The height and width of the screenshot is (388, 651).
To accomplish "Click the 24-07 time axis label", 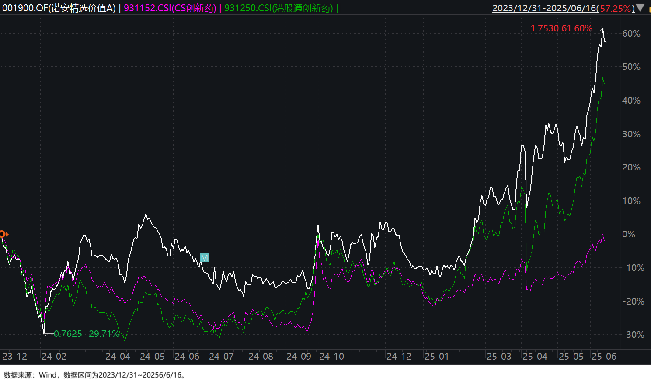I will coord(221,357).
